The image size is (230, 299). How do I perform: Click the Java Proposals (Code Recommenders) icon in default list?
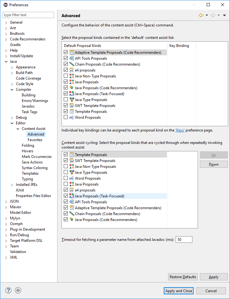71,88
